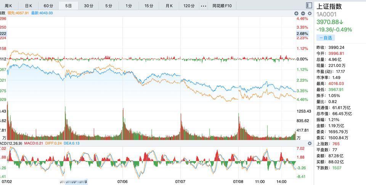Select the 60分 period tab
366x185 pixels.
tap(48, 6)
